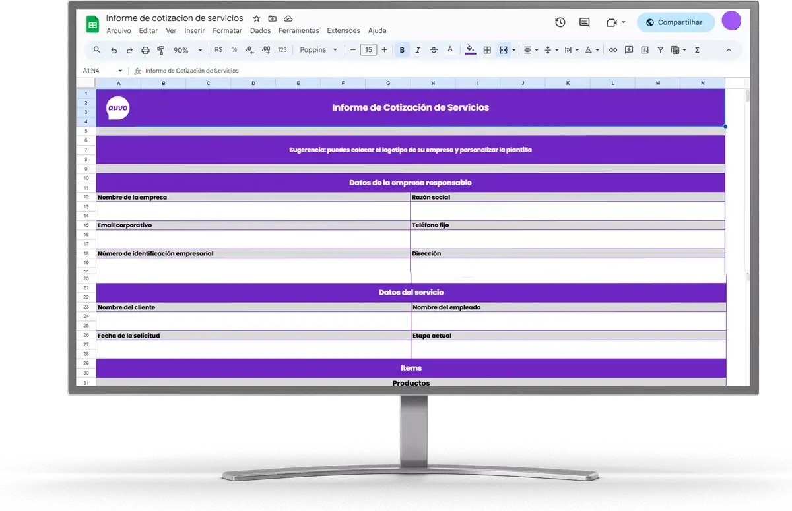Click the Nombre de la empresa cell
The height and width of the screenshot is (511, 792).
coord(253,197)
